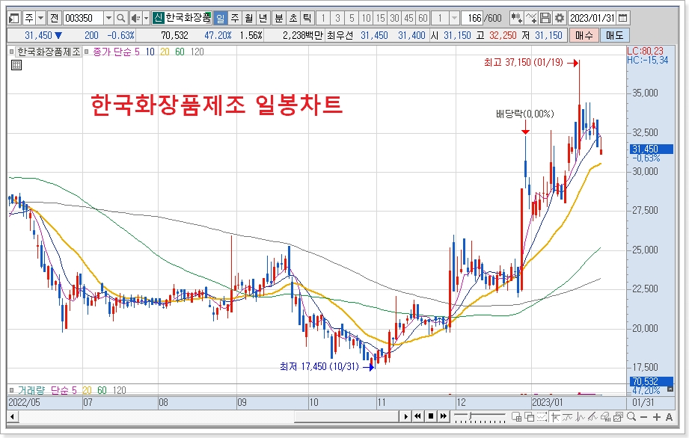Click the vertical line wave tool icon
This screenshot has width=689, height=438.
coord(581,416)
